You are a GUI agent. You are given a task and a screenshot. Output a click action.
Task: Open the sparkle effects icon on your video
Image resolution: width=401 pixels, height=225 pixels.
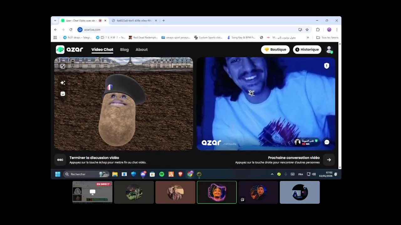pyautogui.click(x=63, y=82)
